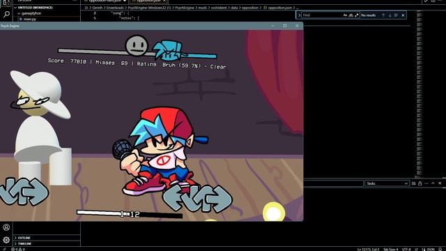446x251 pixels.
Task: Select JSON language mode in status bar
Action: (429, 250)
